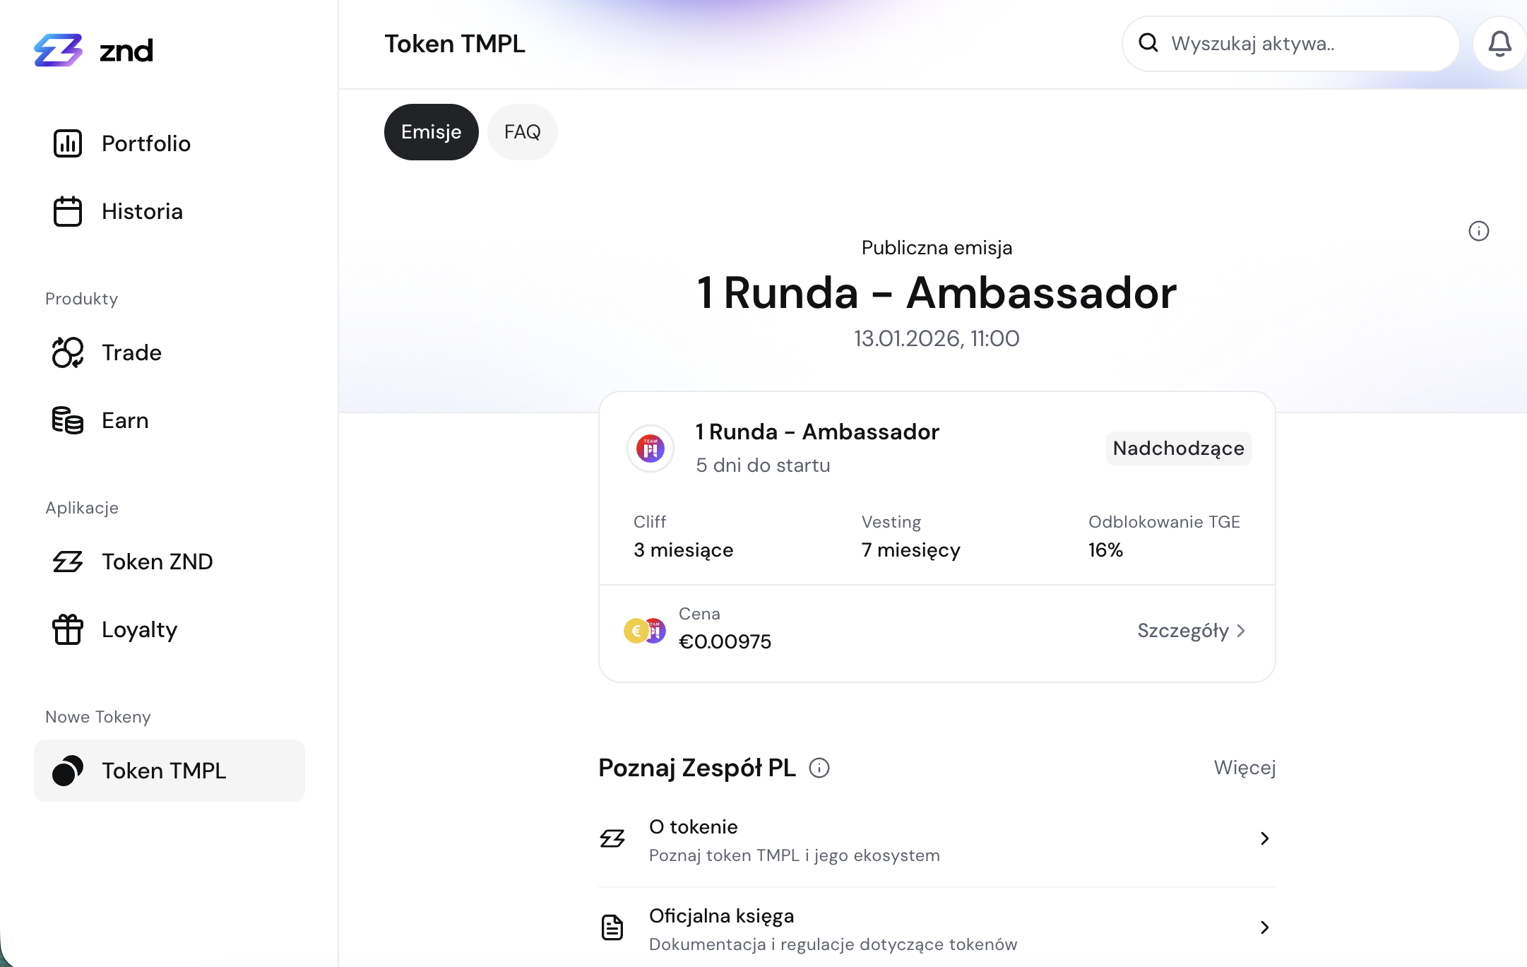Open the Portfolio section icon
Image resolution: width=1527 pixels, height=967 pixels.
point(68,143)
